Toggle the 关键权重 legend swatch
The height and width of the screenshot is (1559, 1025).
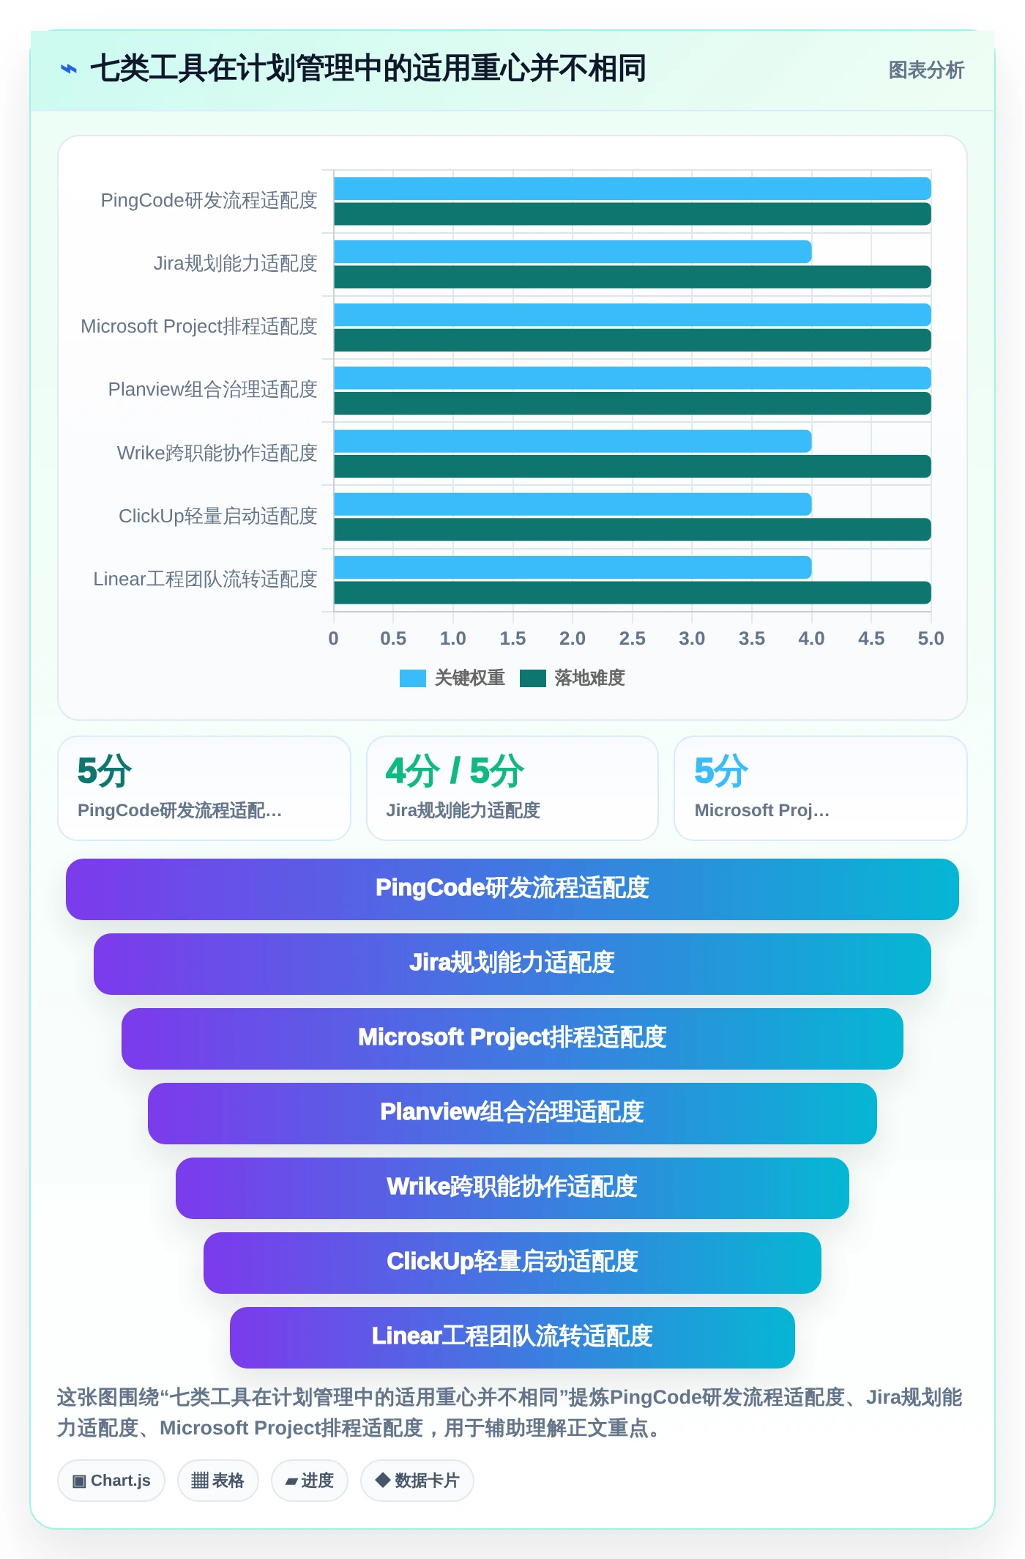[x=412, y=678]
